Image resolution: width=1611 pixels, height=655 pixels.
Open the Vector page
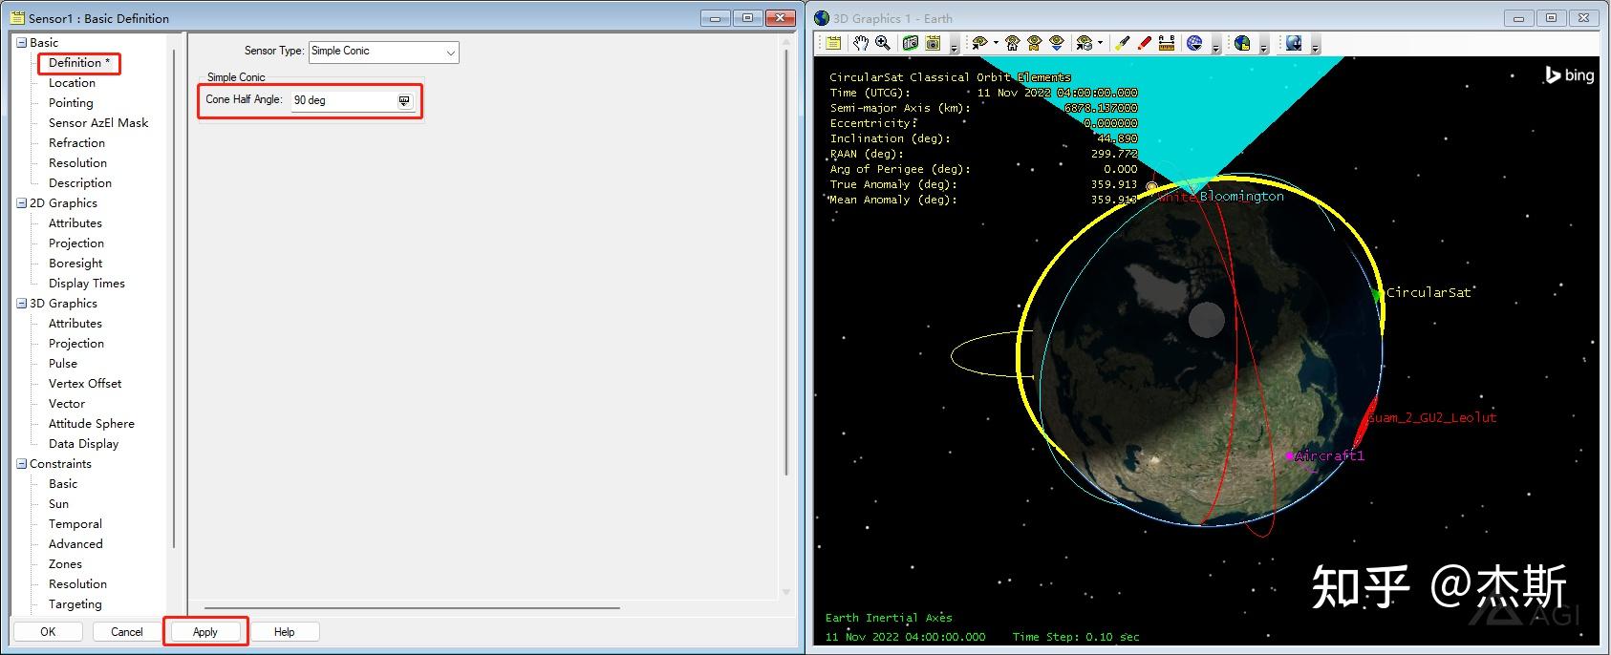point(67,404)
